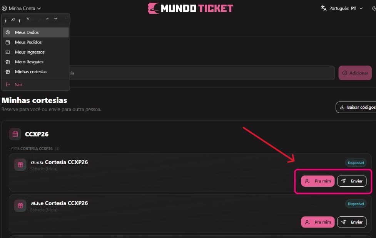Image resolution: width=376 pixels, height=238 pixels.
Task: Click the Adicionar button
Action: (355, 73)
